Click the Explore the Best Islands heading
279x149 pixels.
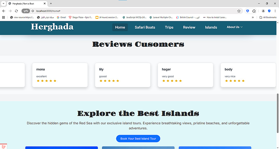(138, 113)
